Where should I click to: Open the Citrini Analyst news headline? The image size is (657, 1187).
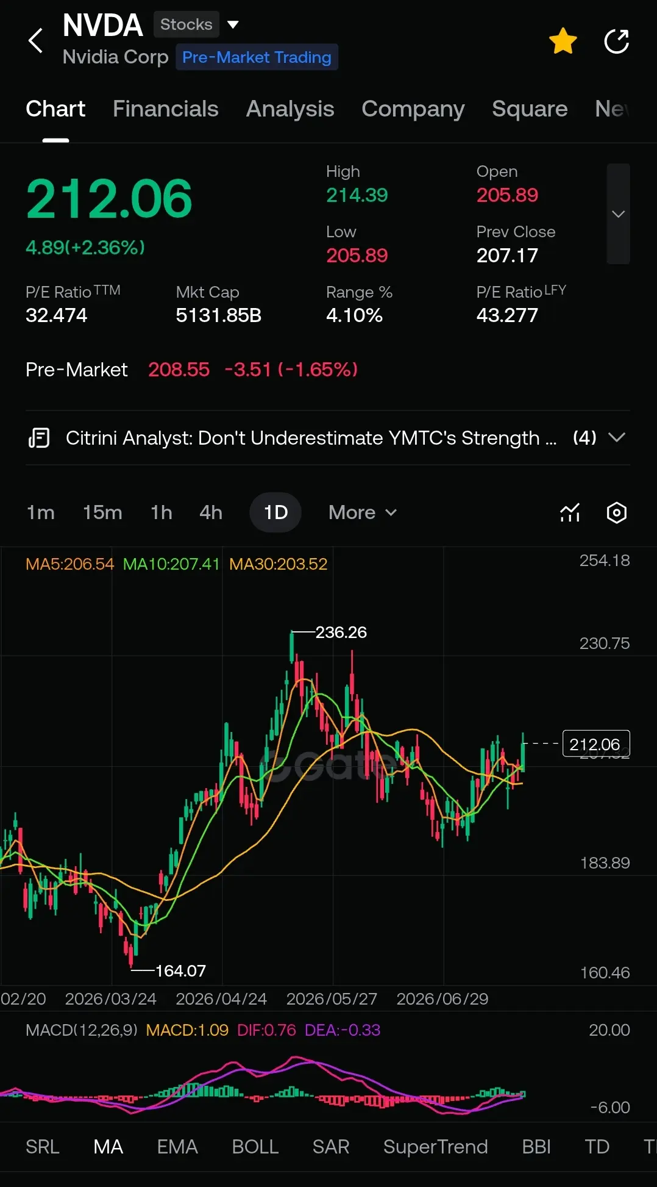click(x=311, y=438)
